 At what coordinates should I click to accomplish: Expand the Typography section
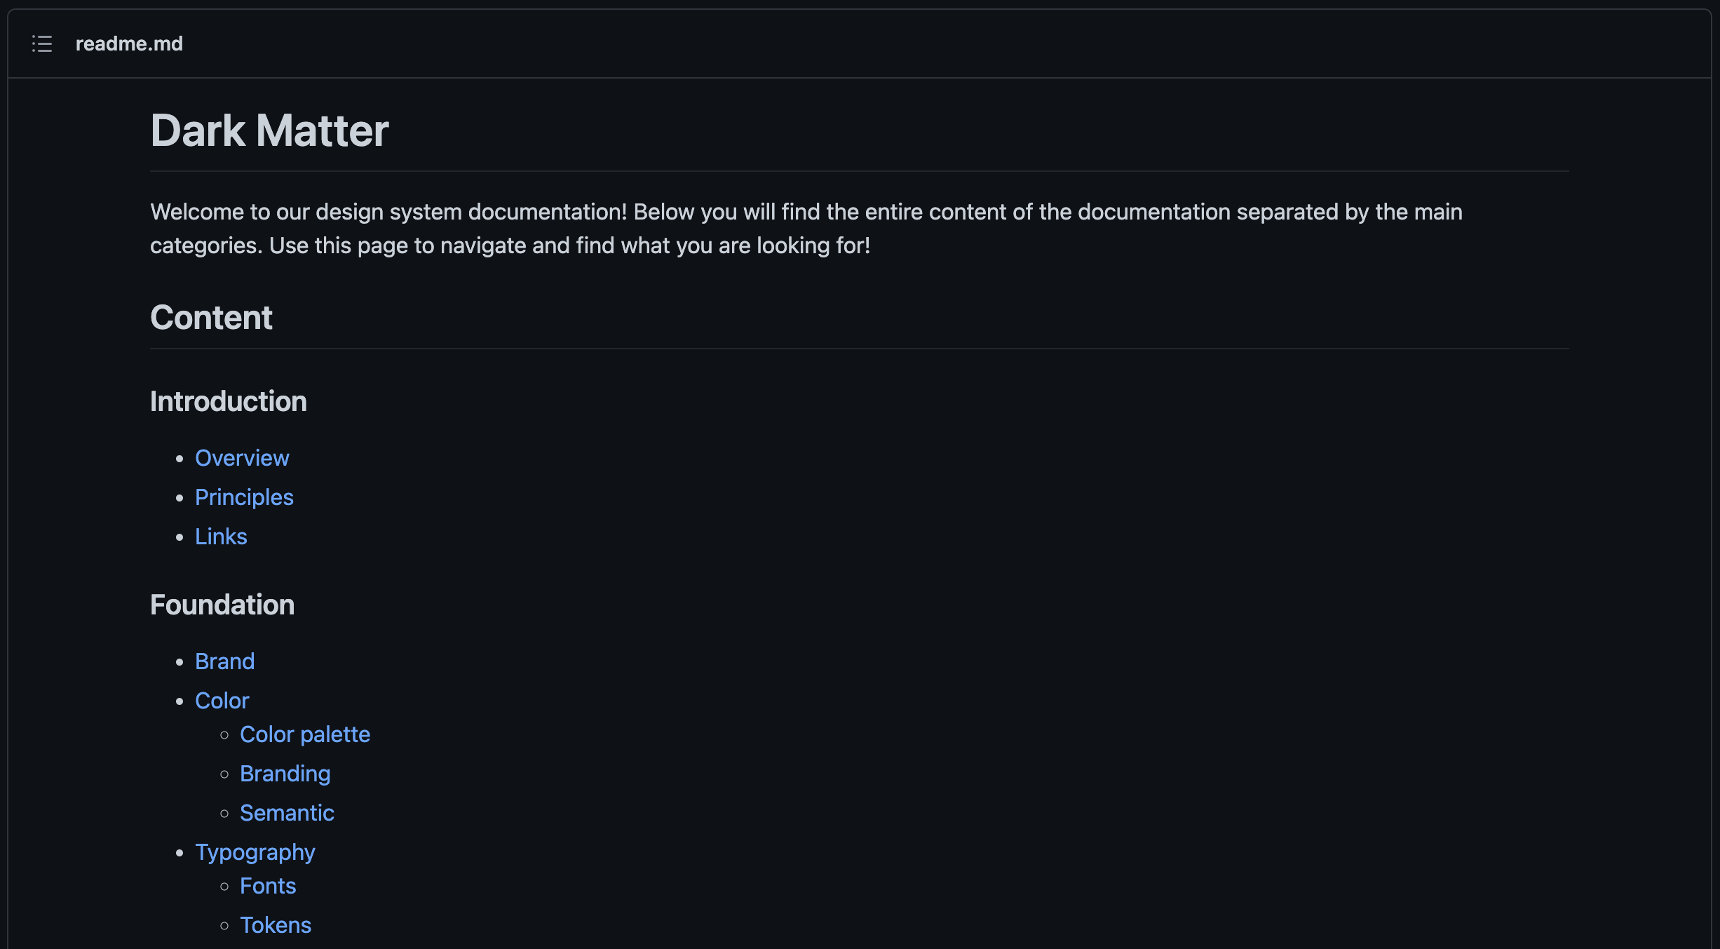point(255,852)
